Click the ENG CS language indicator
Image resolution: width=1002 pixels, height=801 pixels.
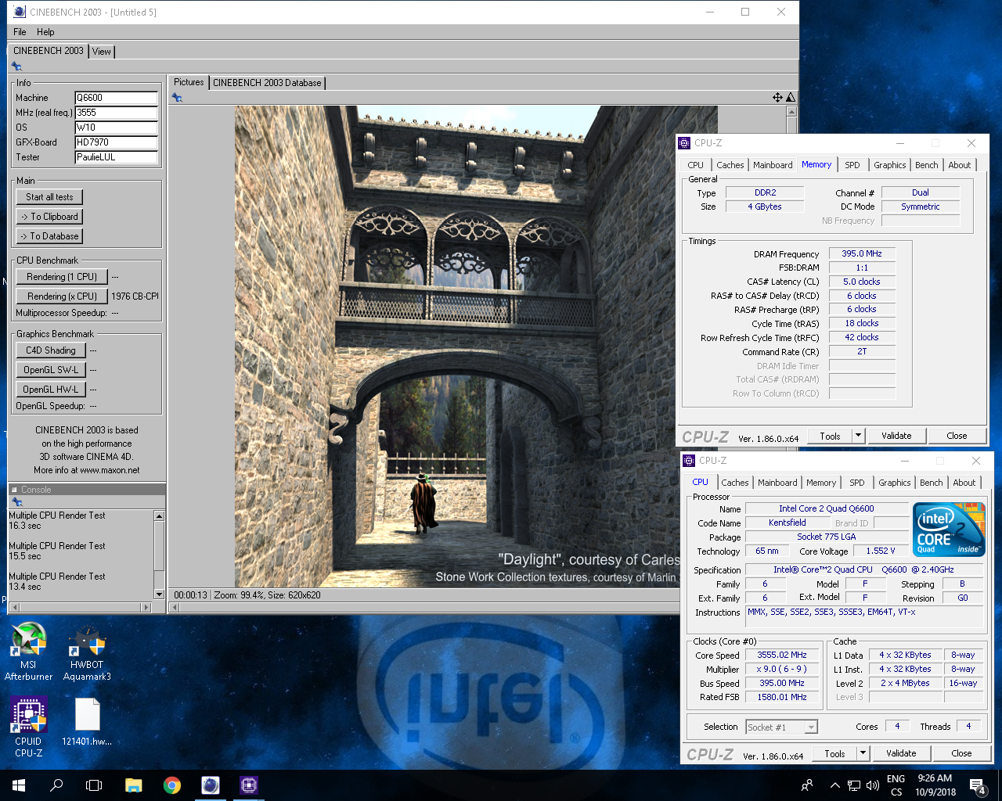pos(896,785)
